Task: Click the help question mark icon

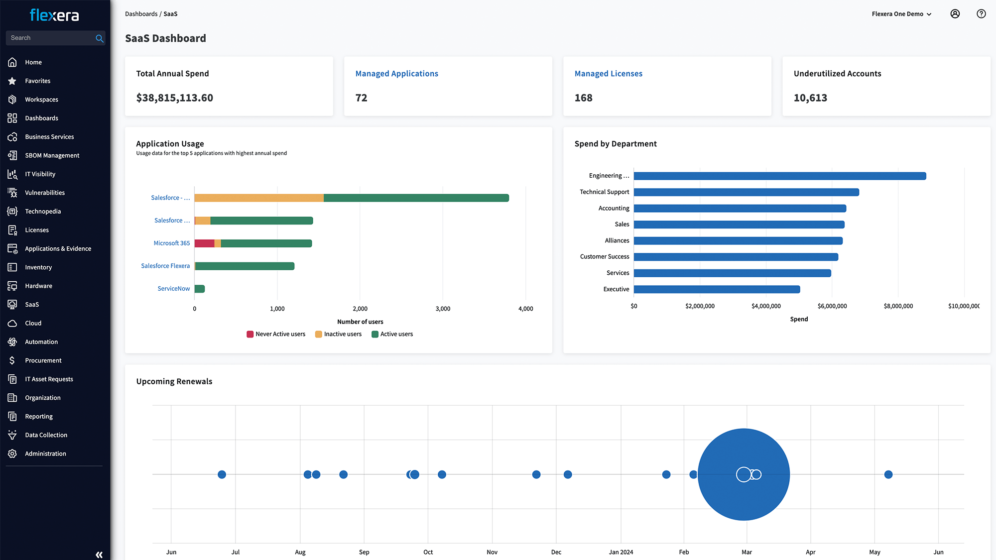Action: [981, 14]
